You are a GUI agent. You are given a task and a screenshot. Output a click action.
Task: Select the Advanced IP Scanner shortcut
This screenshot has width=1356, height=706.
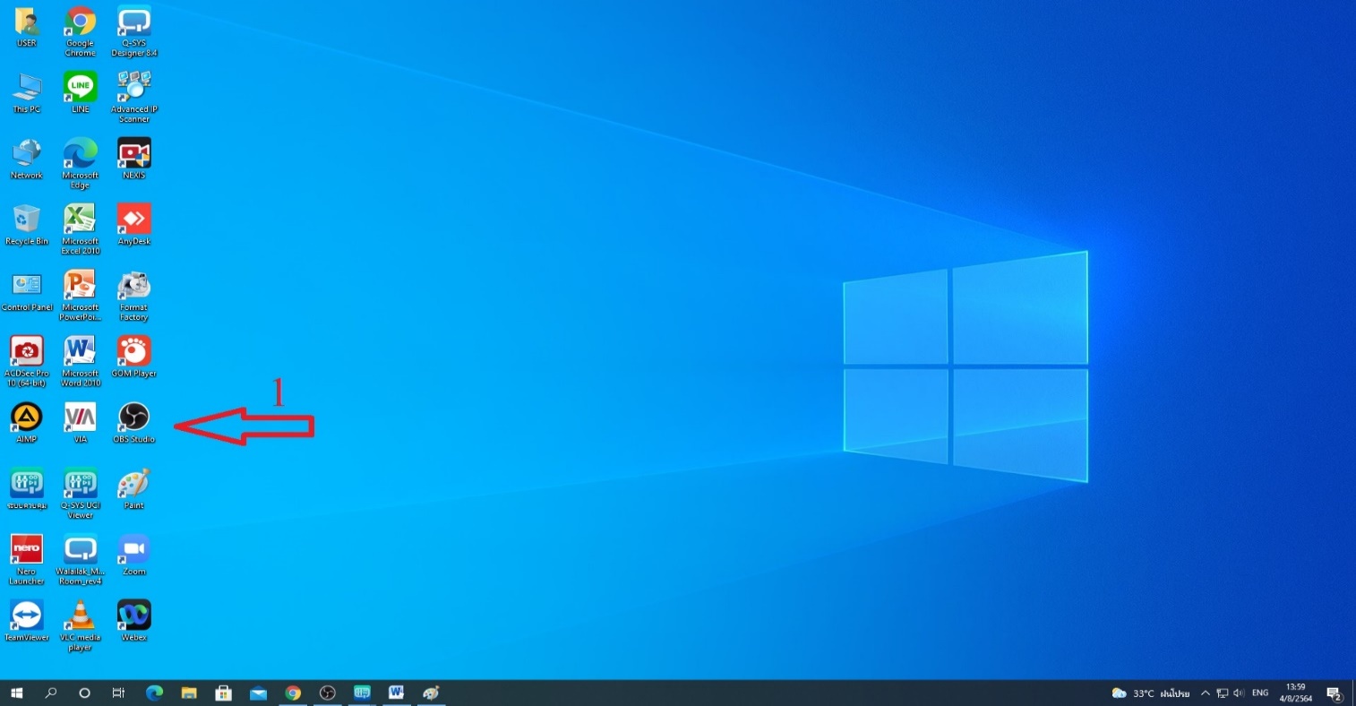point(134,98)
